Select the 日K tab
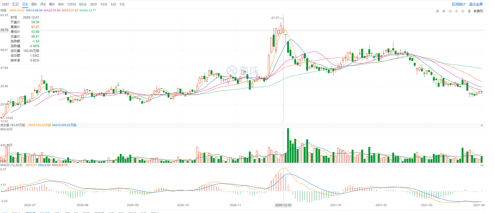494x213 pixels. 25,4
